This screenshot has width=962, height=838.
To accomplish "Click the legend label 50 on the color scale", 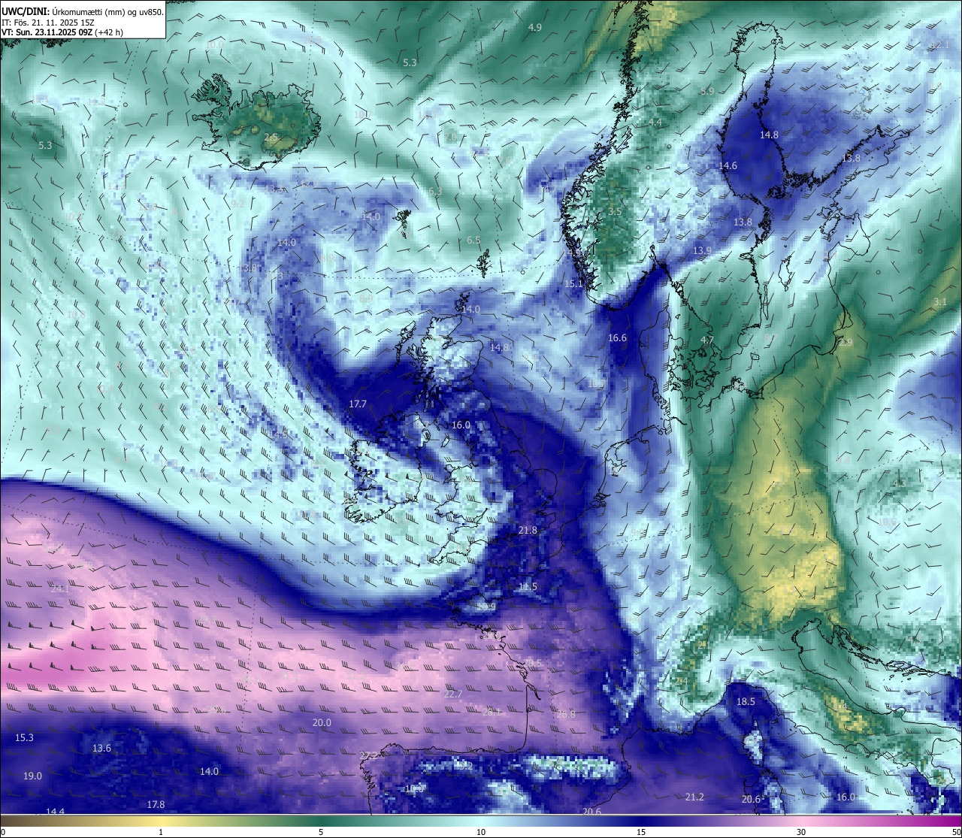I will coord(956,832).
